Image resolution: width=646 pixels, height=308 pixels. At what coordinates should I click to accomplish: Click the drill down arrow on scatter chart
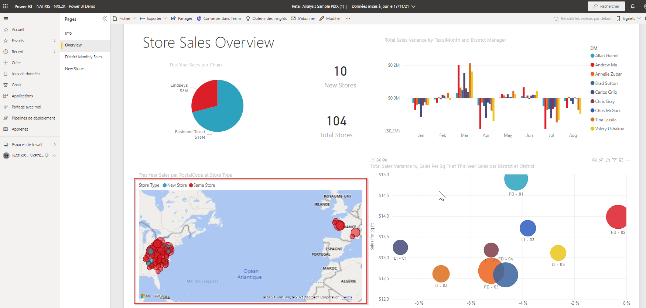pos(595,160)
